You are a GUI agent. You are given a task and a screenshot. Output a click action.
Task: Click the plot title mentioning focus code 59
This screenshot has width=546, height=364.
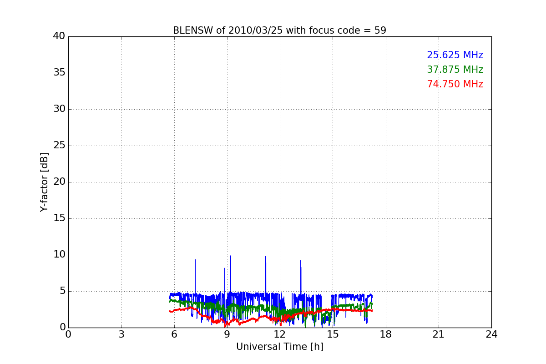279,30
